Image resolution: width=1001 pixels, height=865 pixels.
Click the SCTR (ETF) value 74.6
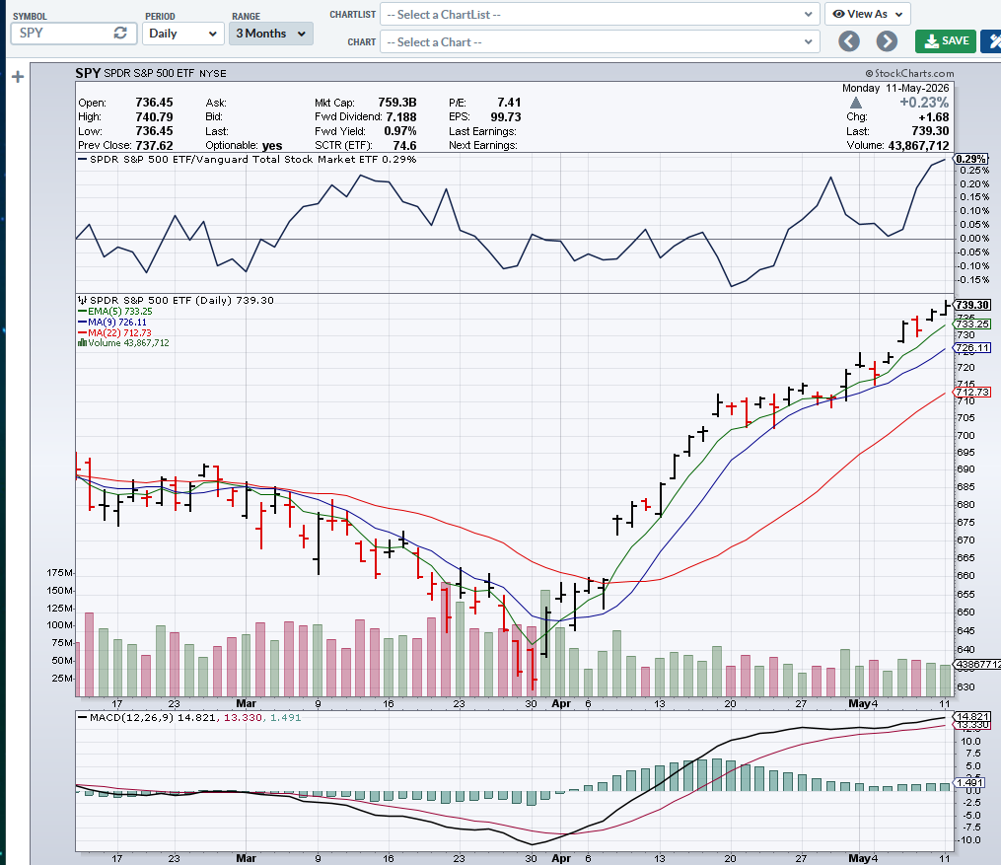tap(404, 146)
